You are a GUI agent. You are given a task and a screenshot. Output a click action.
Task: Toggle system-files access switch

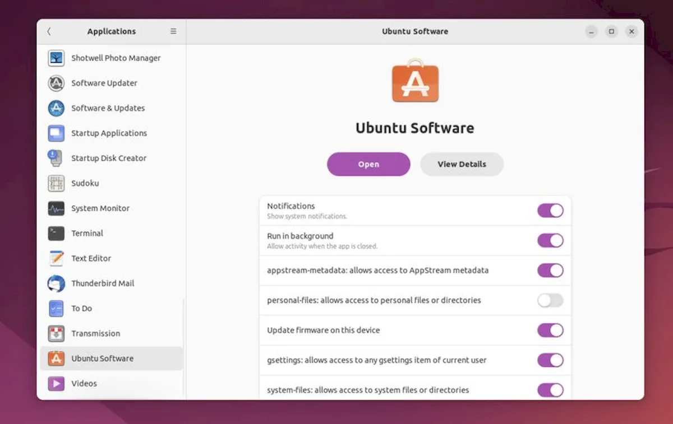click(550, 390)
